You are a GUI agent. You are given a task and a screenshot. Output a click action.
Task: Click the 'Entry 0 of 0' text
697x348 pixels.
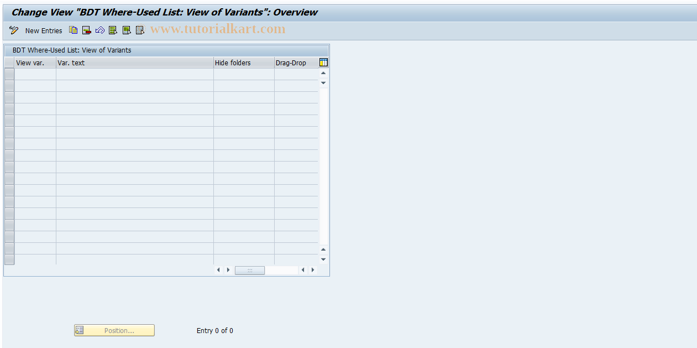[215, 331]
